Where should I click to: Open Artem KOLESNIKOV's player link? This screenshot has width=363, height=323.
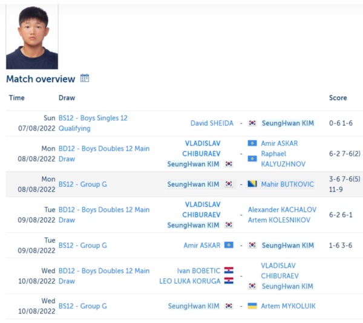pyautogui.click(x=279, y=220)
